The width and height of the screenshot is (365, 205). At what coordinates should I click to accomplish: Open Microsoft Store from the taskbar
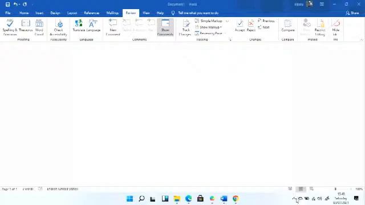point(200,199)
